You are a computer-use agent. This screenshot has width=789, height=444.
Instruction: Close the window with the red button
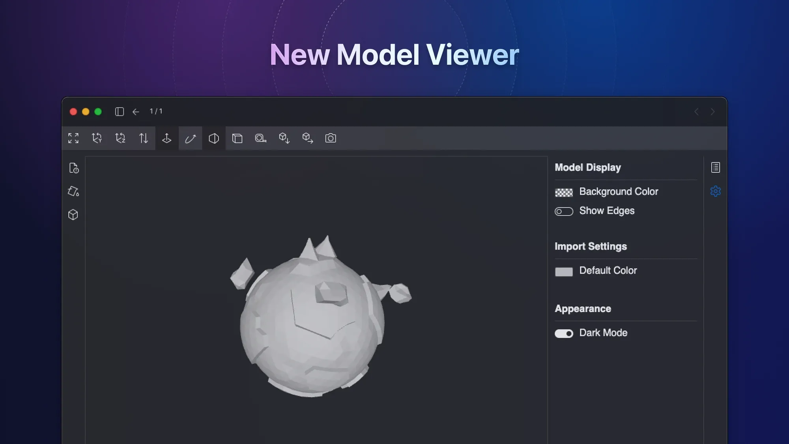pyautogui.click(x=73, y=112)
